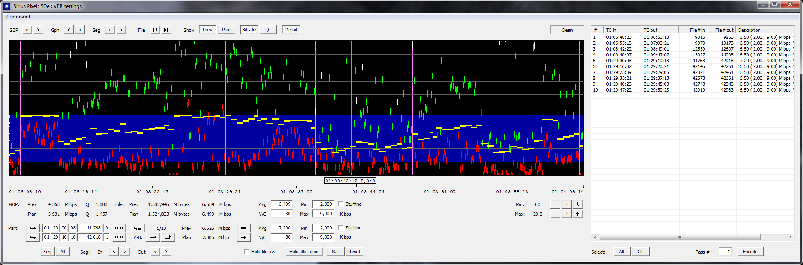
Task: Click File# out column header
Action: 721,30
